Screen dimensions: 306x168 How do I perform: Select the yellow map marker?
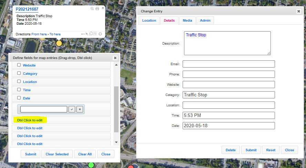(x=59, y=44)
